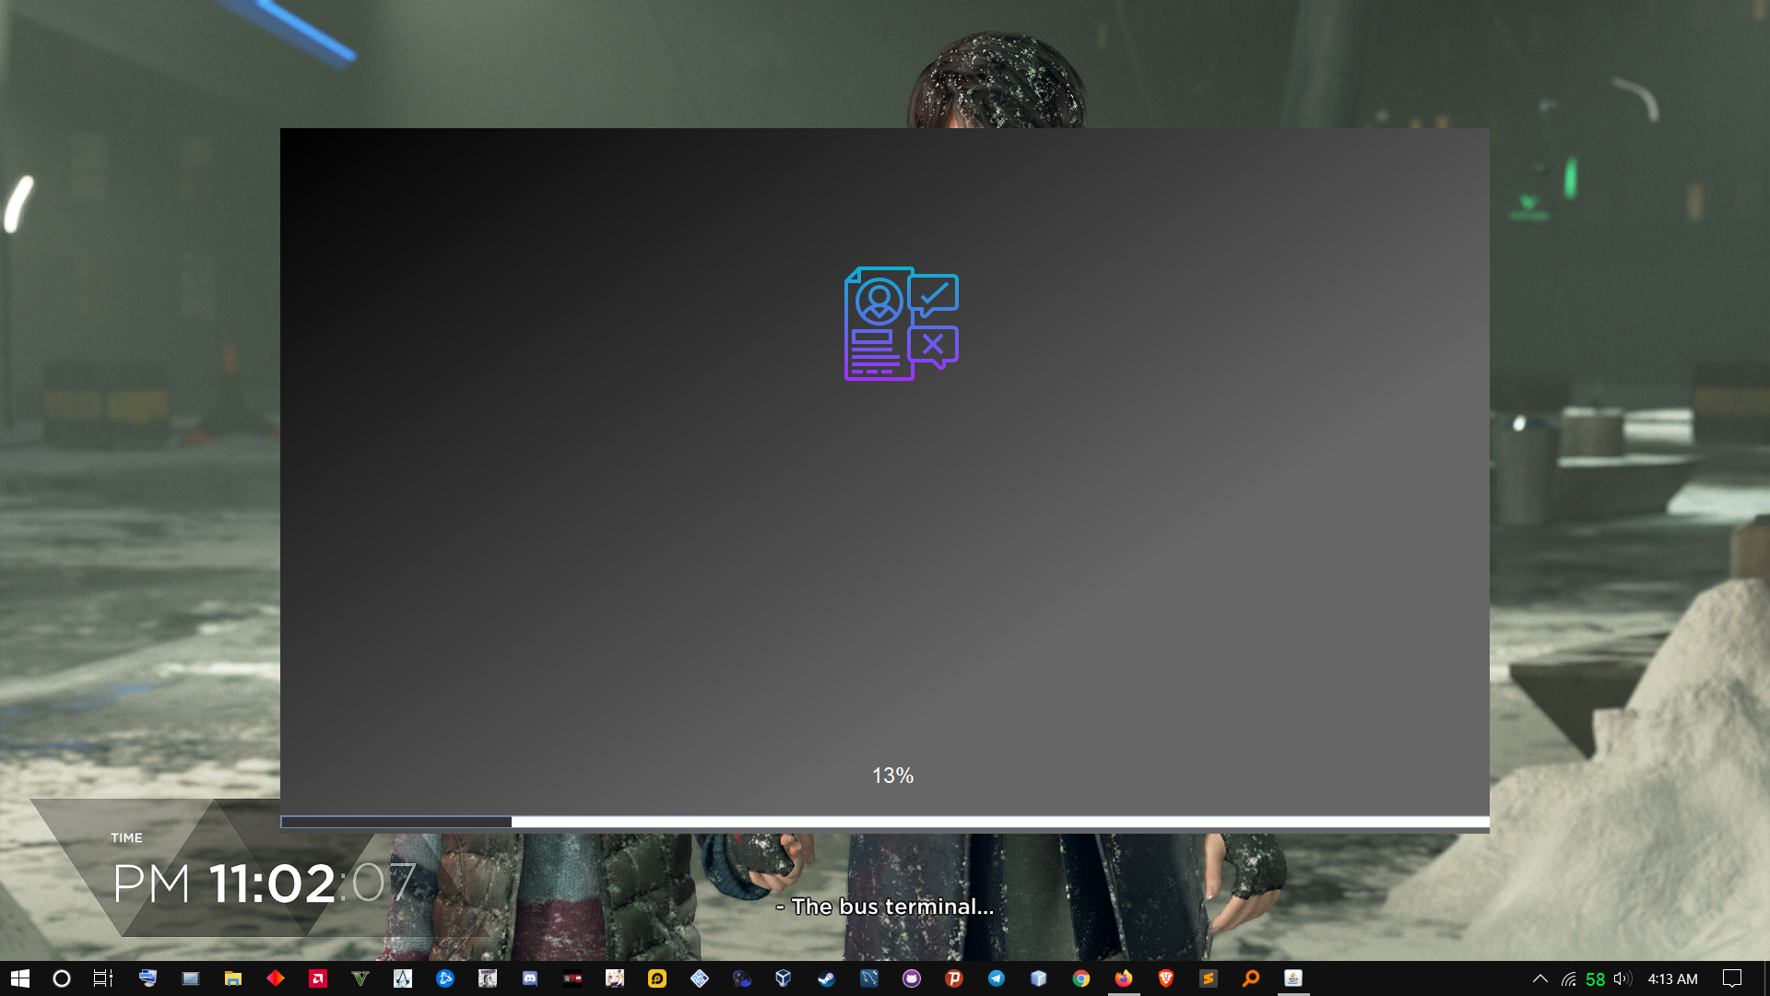Launch Steam from the taskbar
Viewport: 1770px width, 996px height.
(827, 978)
